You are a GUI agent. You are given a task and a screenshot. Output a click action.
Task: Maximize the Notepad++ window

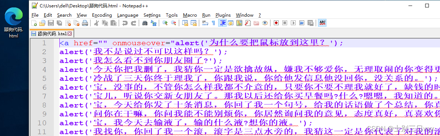(427, 6)
